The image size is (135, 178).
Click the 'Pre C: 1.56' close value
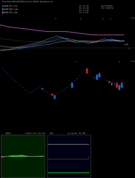point(84,12)
